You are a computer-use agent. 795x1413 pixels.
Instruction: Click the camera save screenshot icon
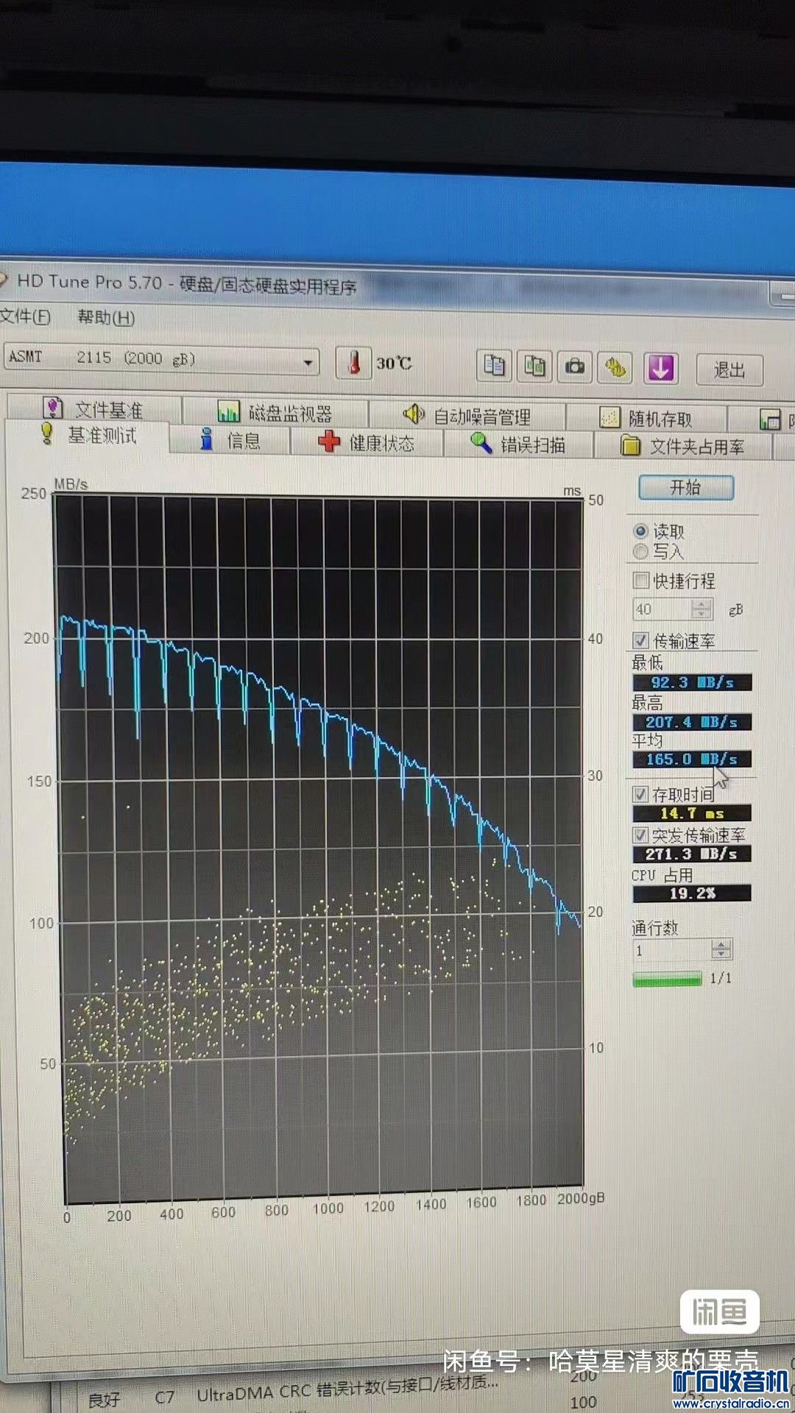point(575,367)
